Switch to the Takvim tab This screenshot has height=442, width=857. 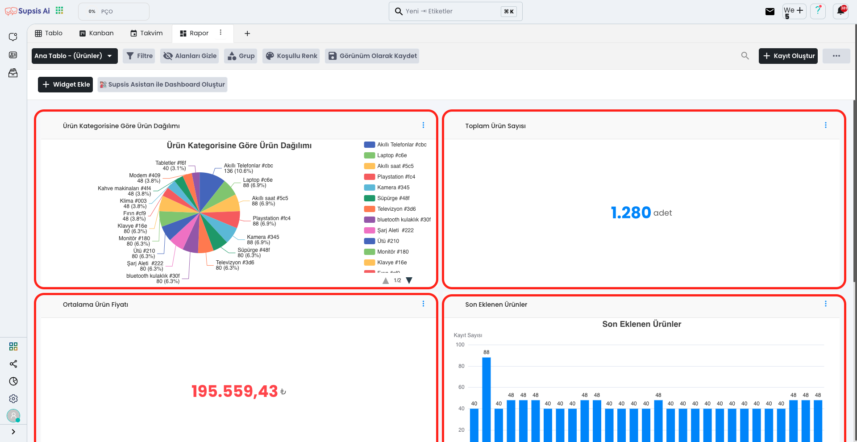point(146,33)
